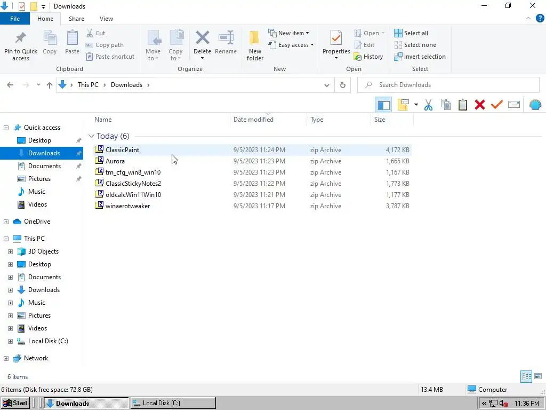
Task: Click This PC in the address breadcrumb
Action: 88,85
